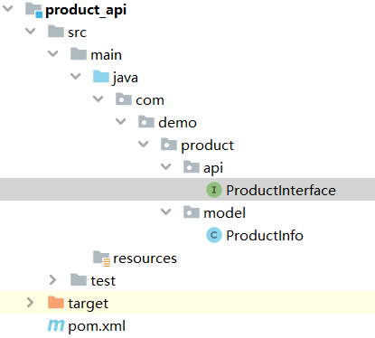
Task: Collapse the src folder
Action: [30, 32]
